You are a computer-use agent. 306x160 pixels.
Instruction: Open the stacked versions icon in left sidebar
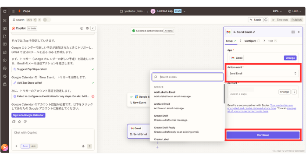coord(5,84)
